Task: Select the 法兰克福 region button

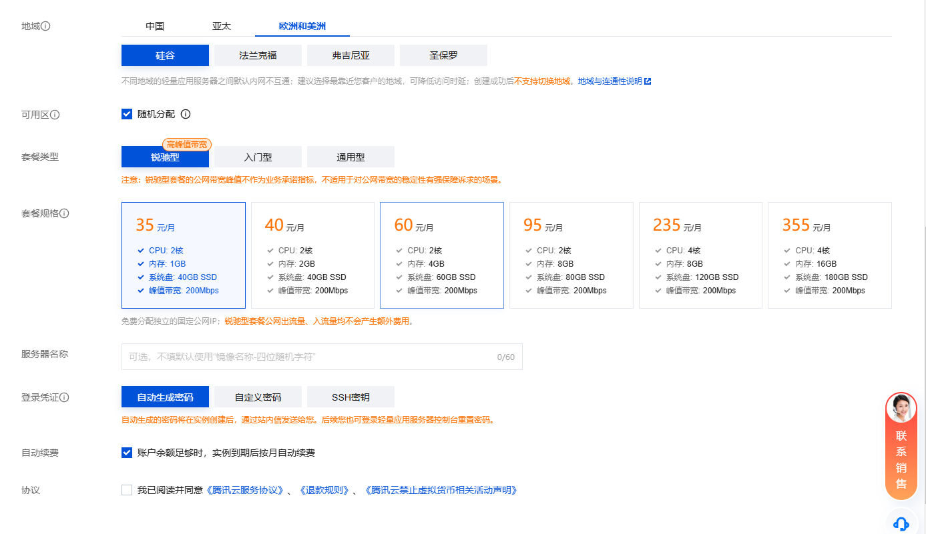Action: (258, 55)
